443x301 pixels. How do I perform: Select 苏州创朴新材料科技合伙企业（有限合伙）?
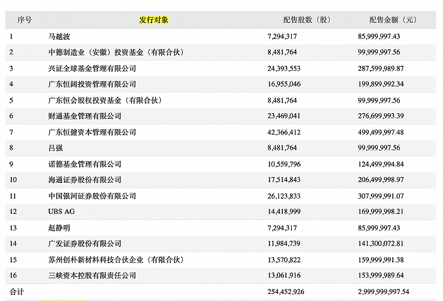[116, 260]
